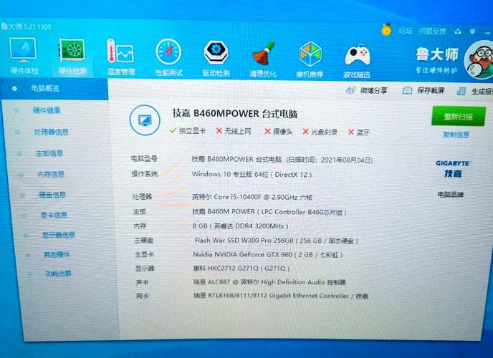Open 驱动检测 driver detection

pos(216,59)
